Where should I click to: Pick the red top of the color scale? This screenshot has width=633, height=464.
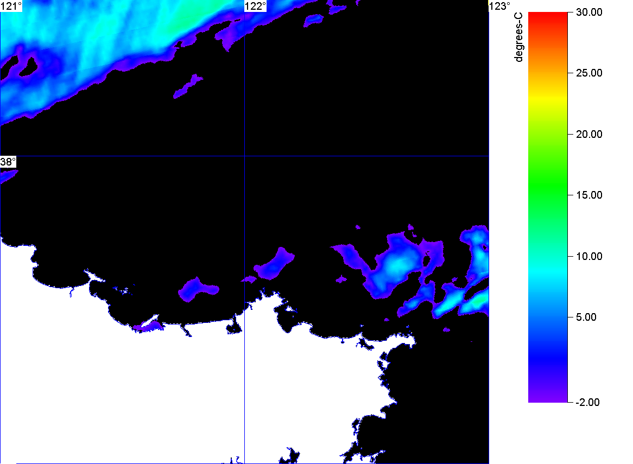click(548, 16)
